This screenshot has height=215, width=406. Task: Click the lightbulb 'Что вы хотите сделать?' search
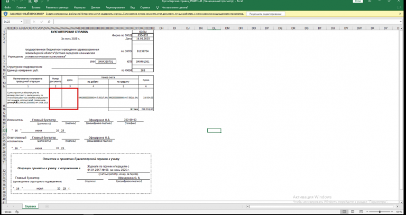pos(172,7)
